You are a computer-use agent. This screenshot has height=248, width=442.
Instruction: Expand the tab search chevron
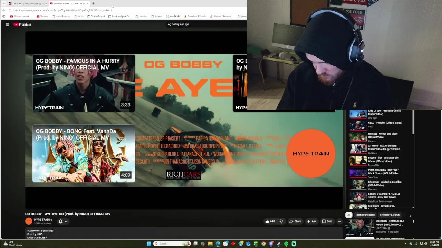click(4, 3)
